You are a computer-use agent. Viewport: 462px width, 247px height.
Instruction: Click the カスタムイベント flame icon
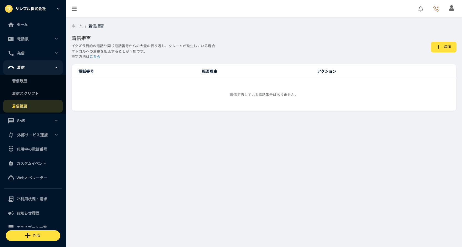(11, 164)
